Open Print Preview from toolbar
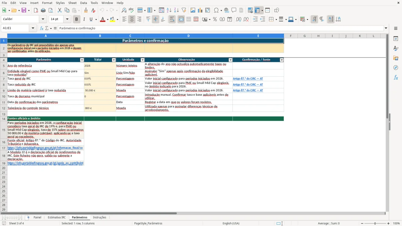 (x=51, y=10)
